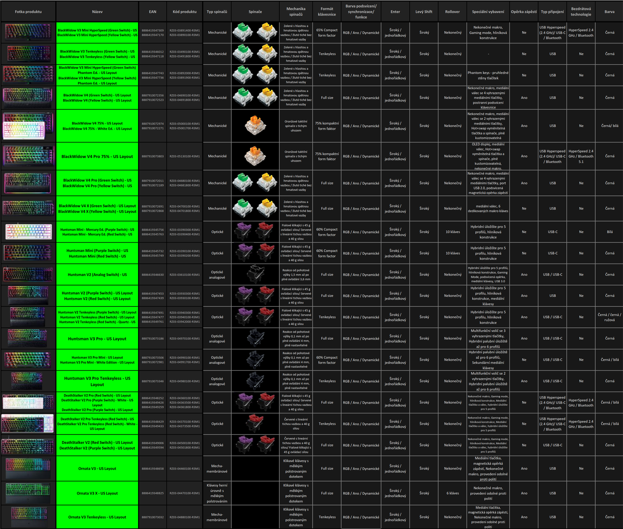Viewport: 623px width, 529px height.
Task: Click orange switch image in BlackWidow V4 75% row
Action: (x=255, y=125)
